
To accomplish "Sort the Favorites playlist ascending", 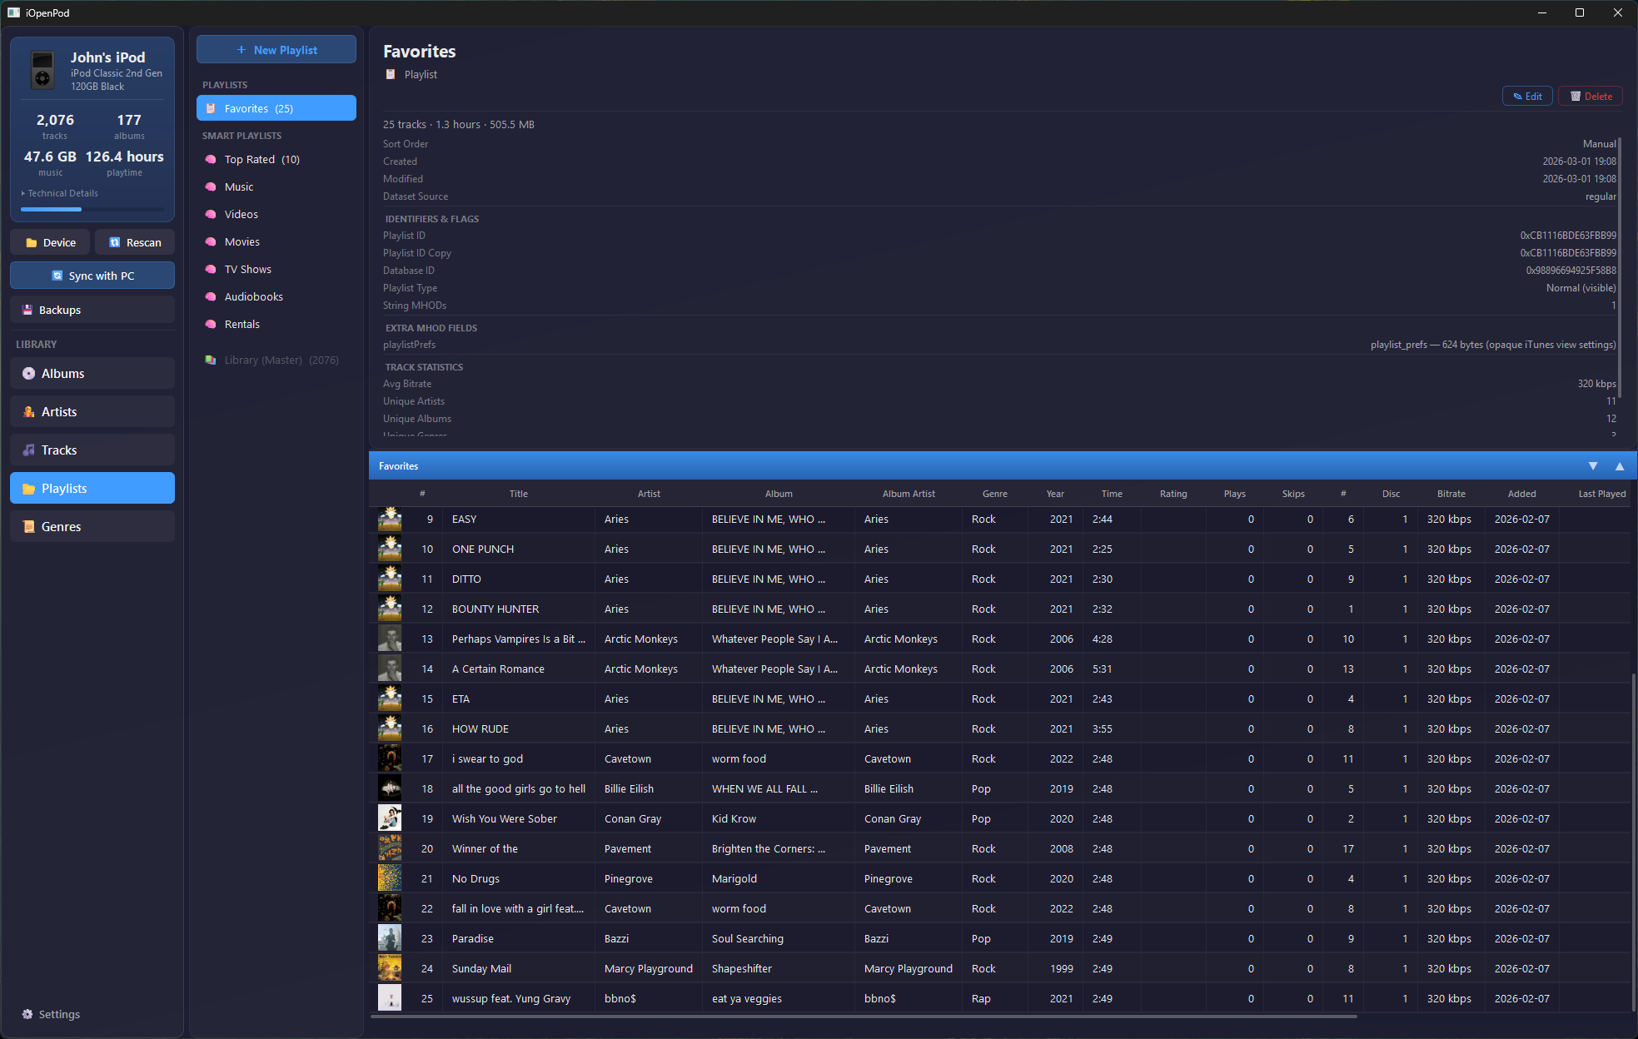I will pos(1620,465).
